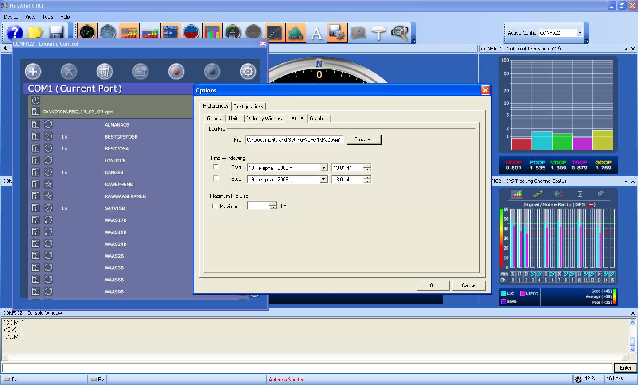Enable the Stop time window checkbox
Image resolution: width=639 pixels, height=385 pixels.
pyautogui.click(x=216, y=178)
